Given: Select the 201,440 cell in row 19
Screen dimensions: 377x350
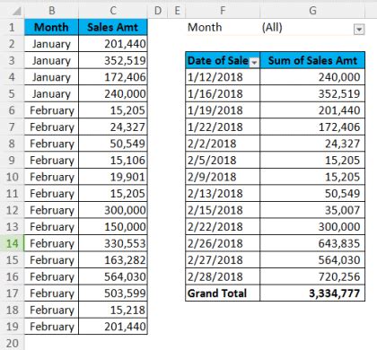Looking at the screenshot, I should [x=113, y=327].
